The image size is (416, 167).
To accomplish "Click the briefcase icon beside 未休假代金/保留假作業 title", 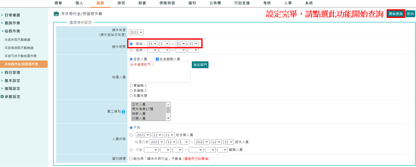I will [x=56, y=14].
